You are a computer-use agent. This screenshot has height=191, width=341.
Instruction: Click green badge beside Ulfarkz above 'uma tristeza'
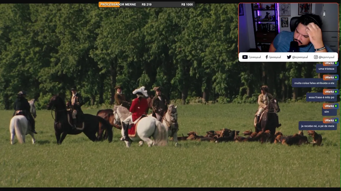coord(336,63)
